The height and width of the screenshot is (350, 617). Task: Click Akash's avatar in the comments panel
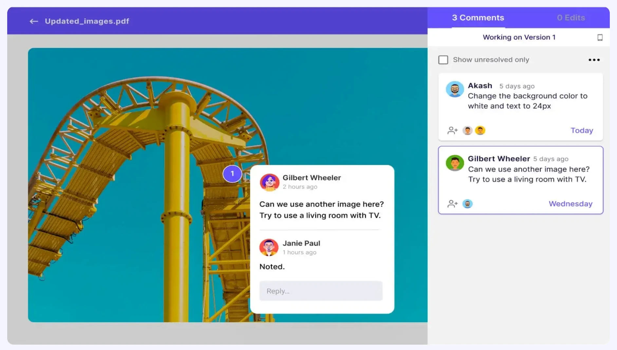pos(455,89)
